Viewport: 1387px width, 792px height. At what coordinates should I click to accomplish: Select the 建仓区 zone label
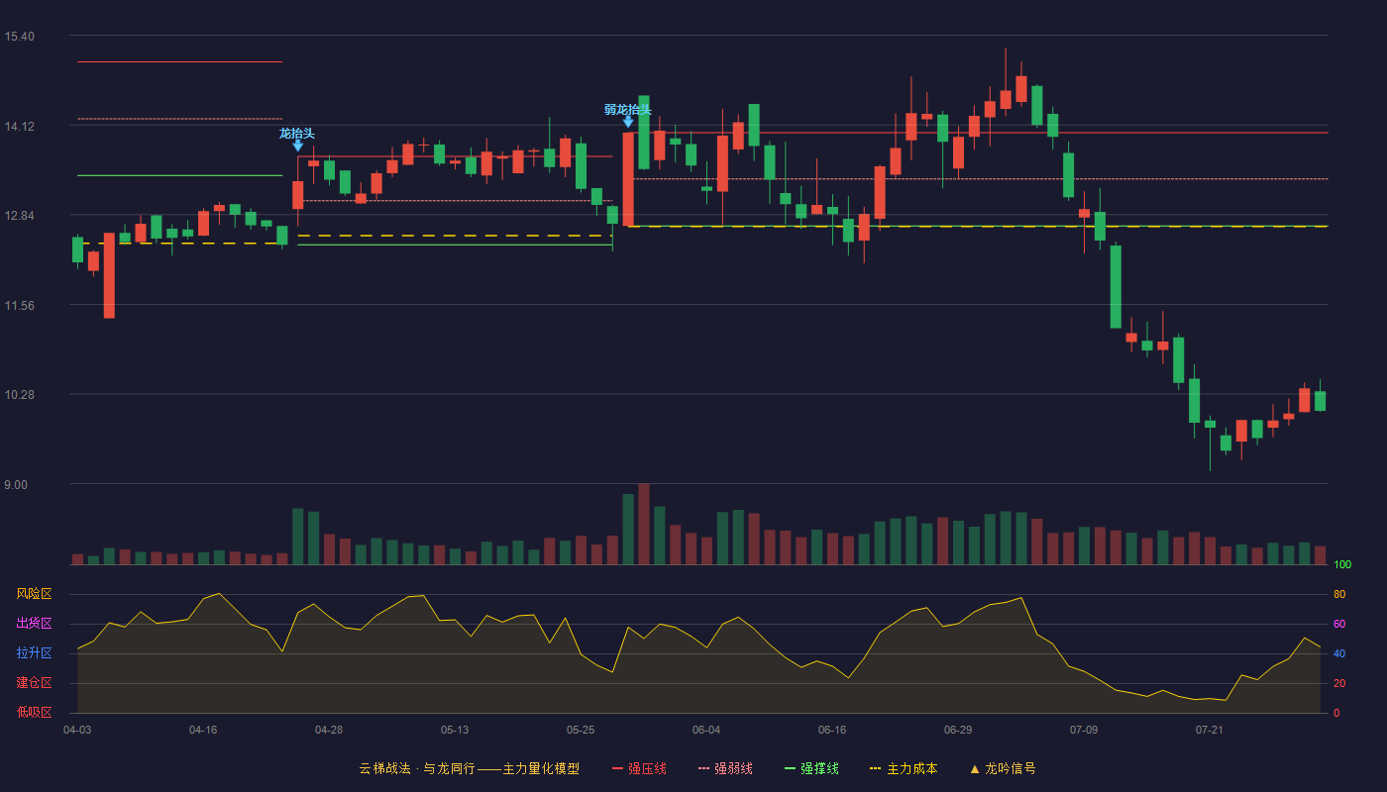tap(34, 683)
